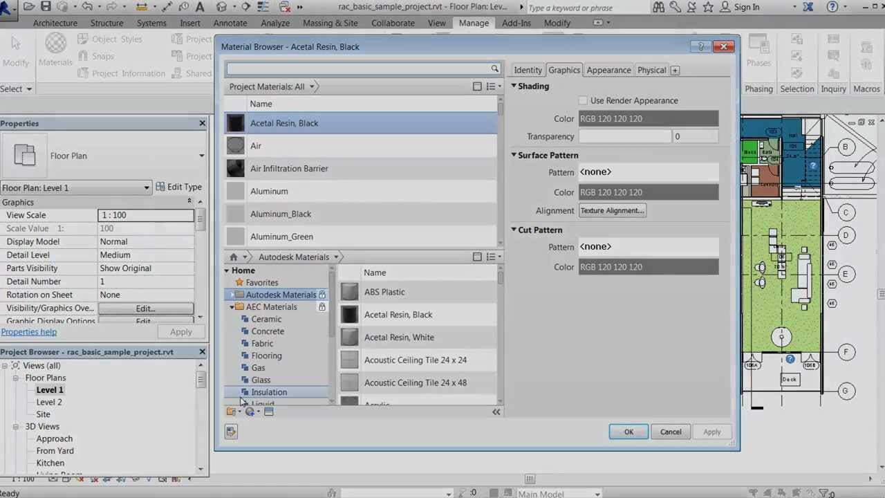The width and height of the screenshot is (885, 498).
Task: Switch to the Identity tab
Action: click(x=528, y=70)
